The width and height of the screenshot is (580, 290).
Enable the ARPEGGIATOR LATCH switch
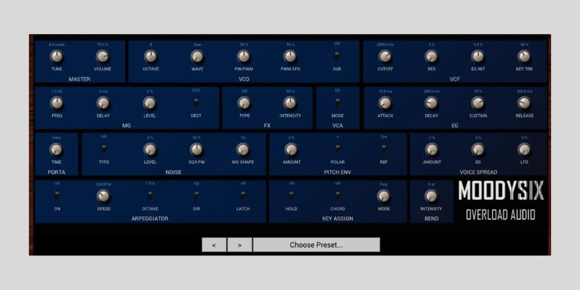pos(243,196)
